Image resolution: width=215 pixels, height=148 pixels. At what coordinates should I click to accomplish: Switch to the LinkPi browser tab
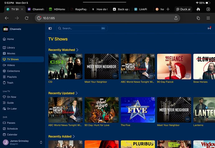[143, 9]
